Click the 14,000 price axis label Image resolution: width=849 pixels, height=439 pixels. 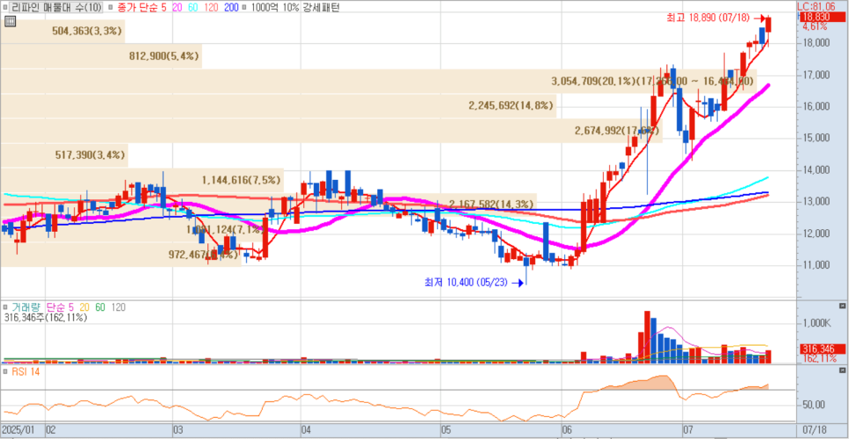(816, 170)
